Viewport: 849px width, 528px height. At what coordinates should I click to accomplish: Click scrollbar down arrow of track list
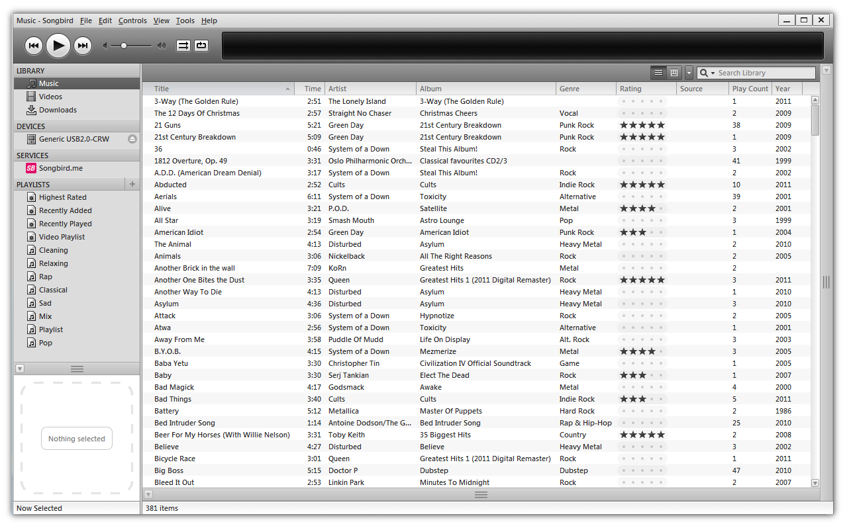point(815,483)
